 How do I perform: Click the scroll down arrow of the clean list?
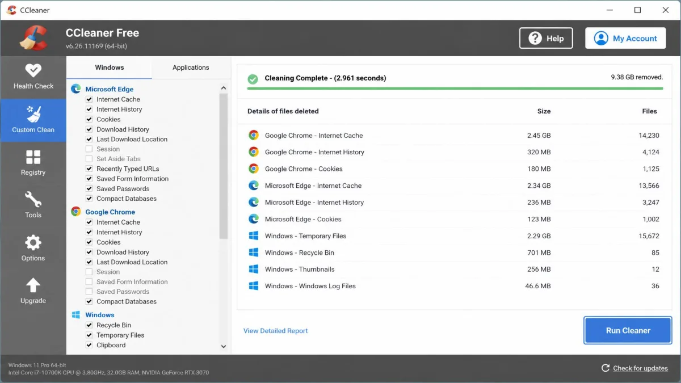click(x=223, y=346)
